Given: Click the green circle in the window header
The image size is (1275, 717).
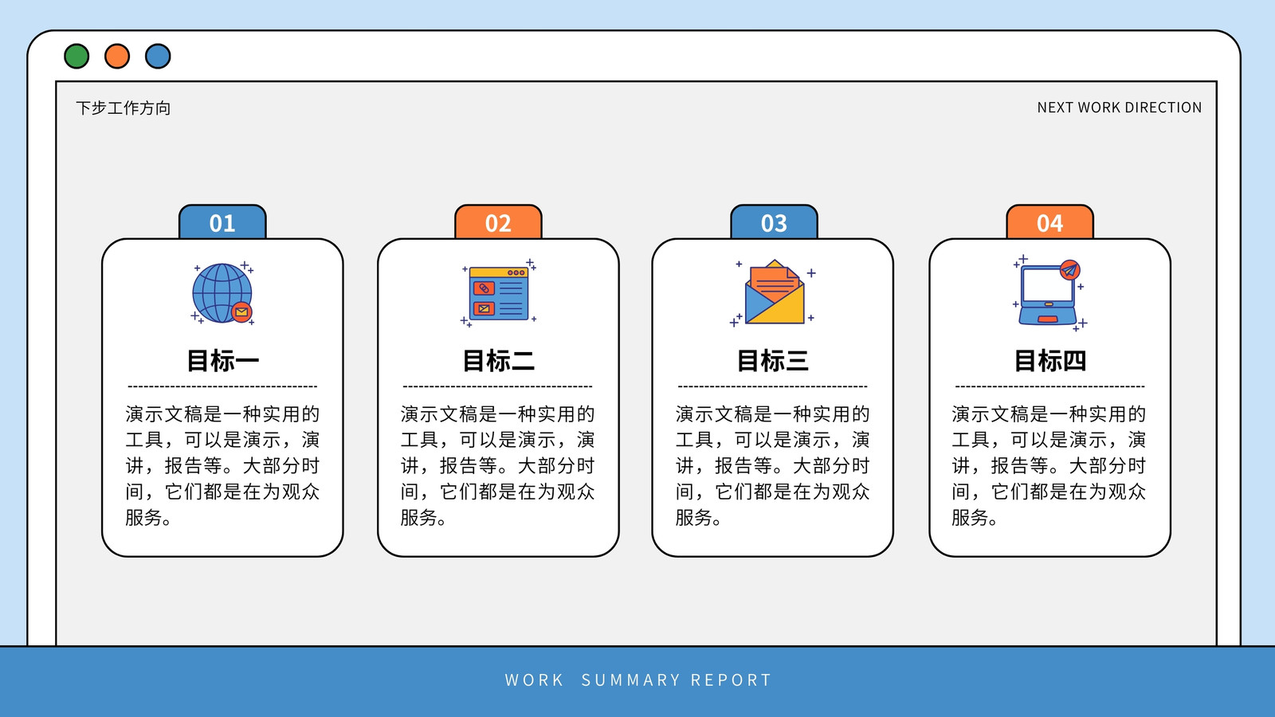Looking at the screenshot, I should (x=76, y=56).
